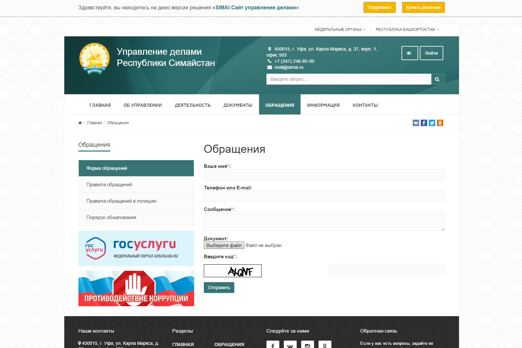Open footer Instagram social icon
The image size is (522, 348).
[x=307, y=344]
